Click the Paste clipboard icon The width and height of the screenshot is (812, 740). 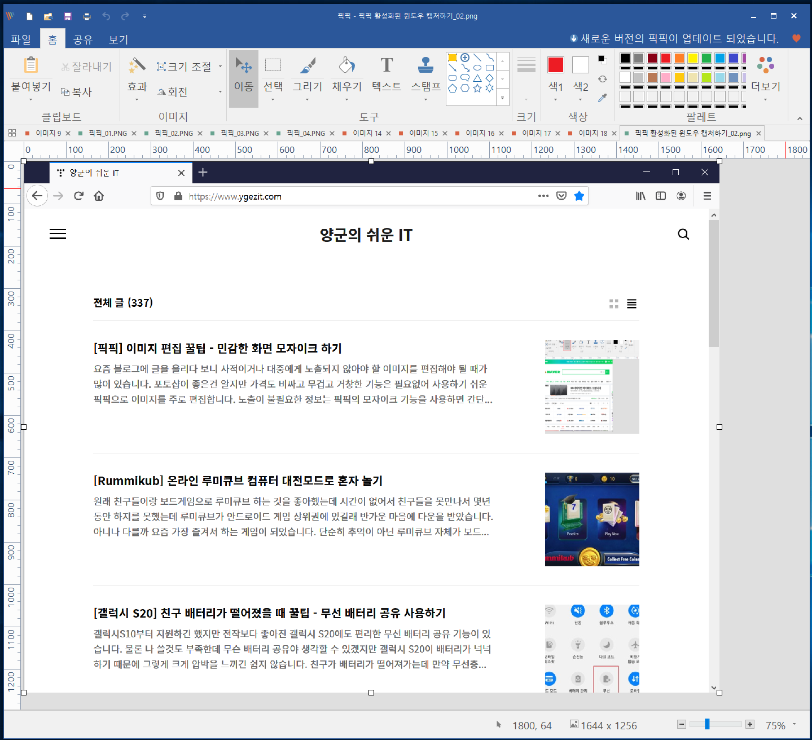point(31,65)
